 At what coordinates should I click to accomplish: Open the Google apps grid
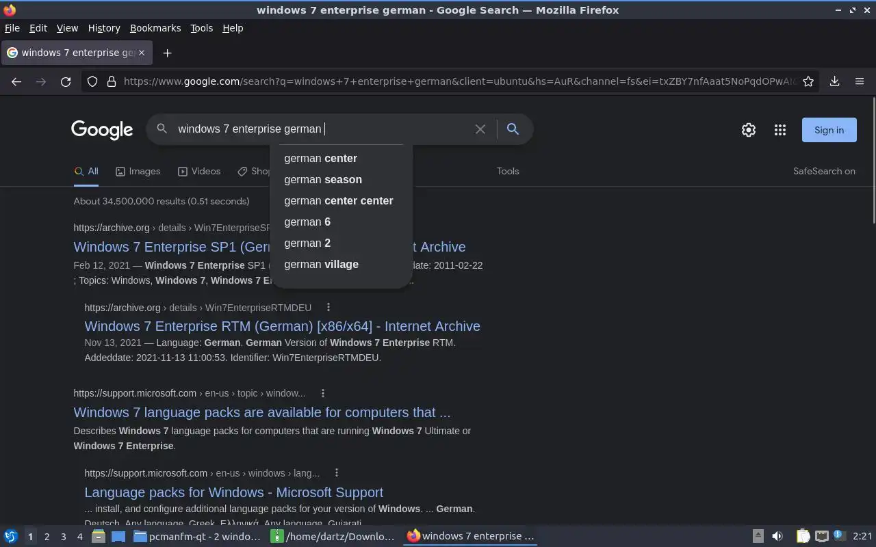pos(780,130)
